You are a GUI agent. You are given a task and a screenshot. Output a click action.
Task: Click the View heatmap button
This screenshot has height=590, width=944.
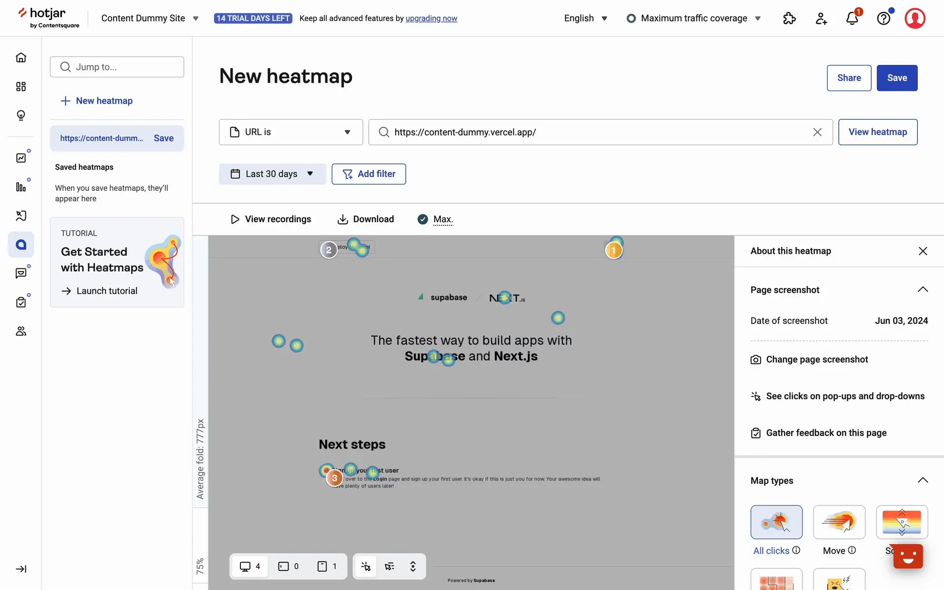point(878,132)
